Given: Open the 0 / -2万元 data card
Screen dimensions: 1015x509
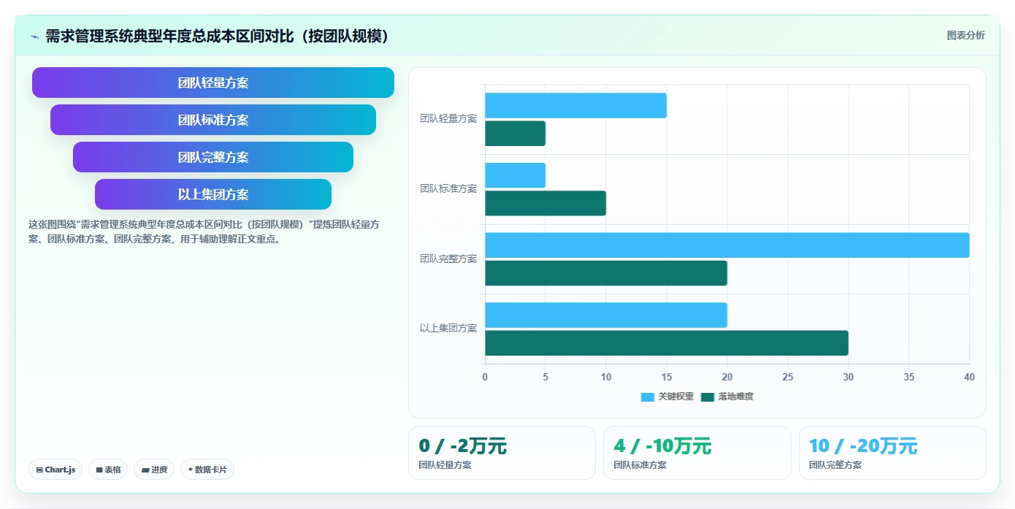Looking at the screenshot, I should click(x=502, y=453).
